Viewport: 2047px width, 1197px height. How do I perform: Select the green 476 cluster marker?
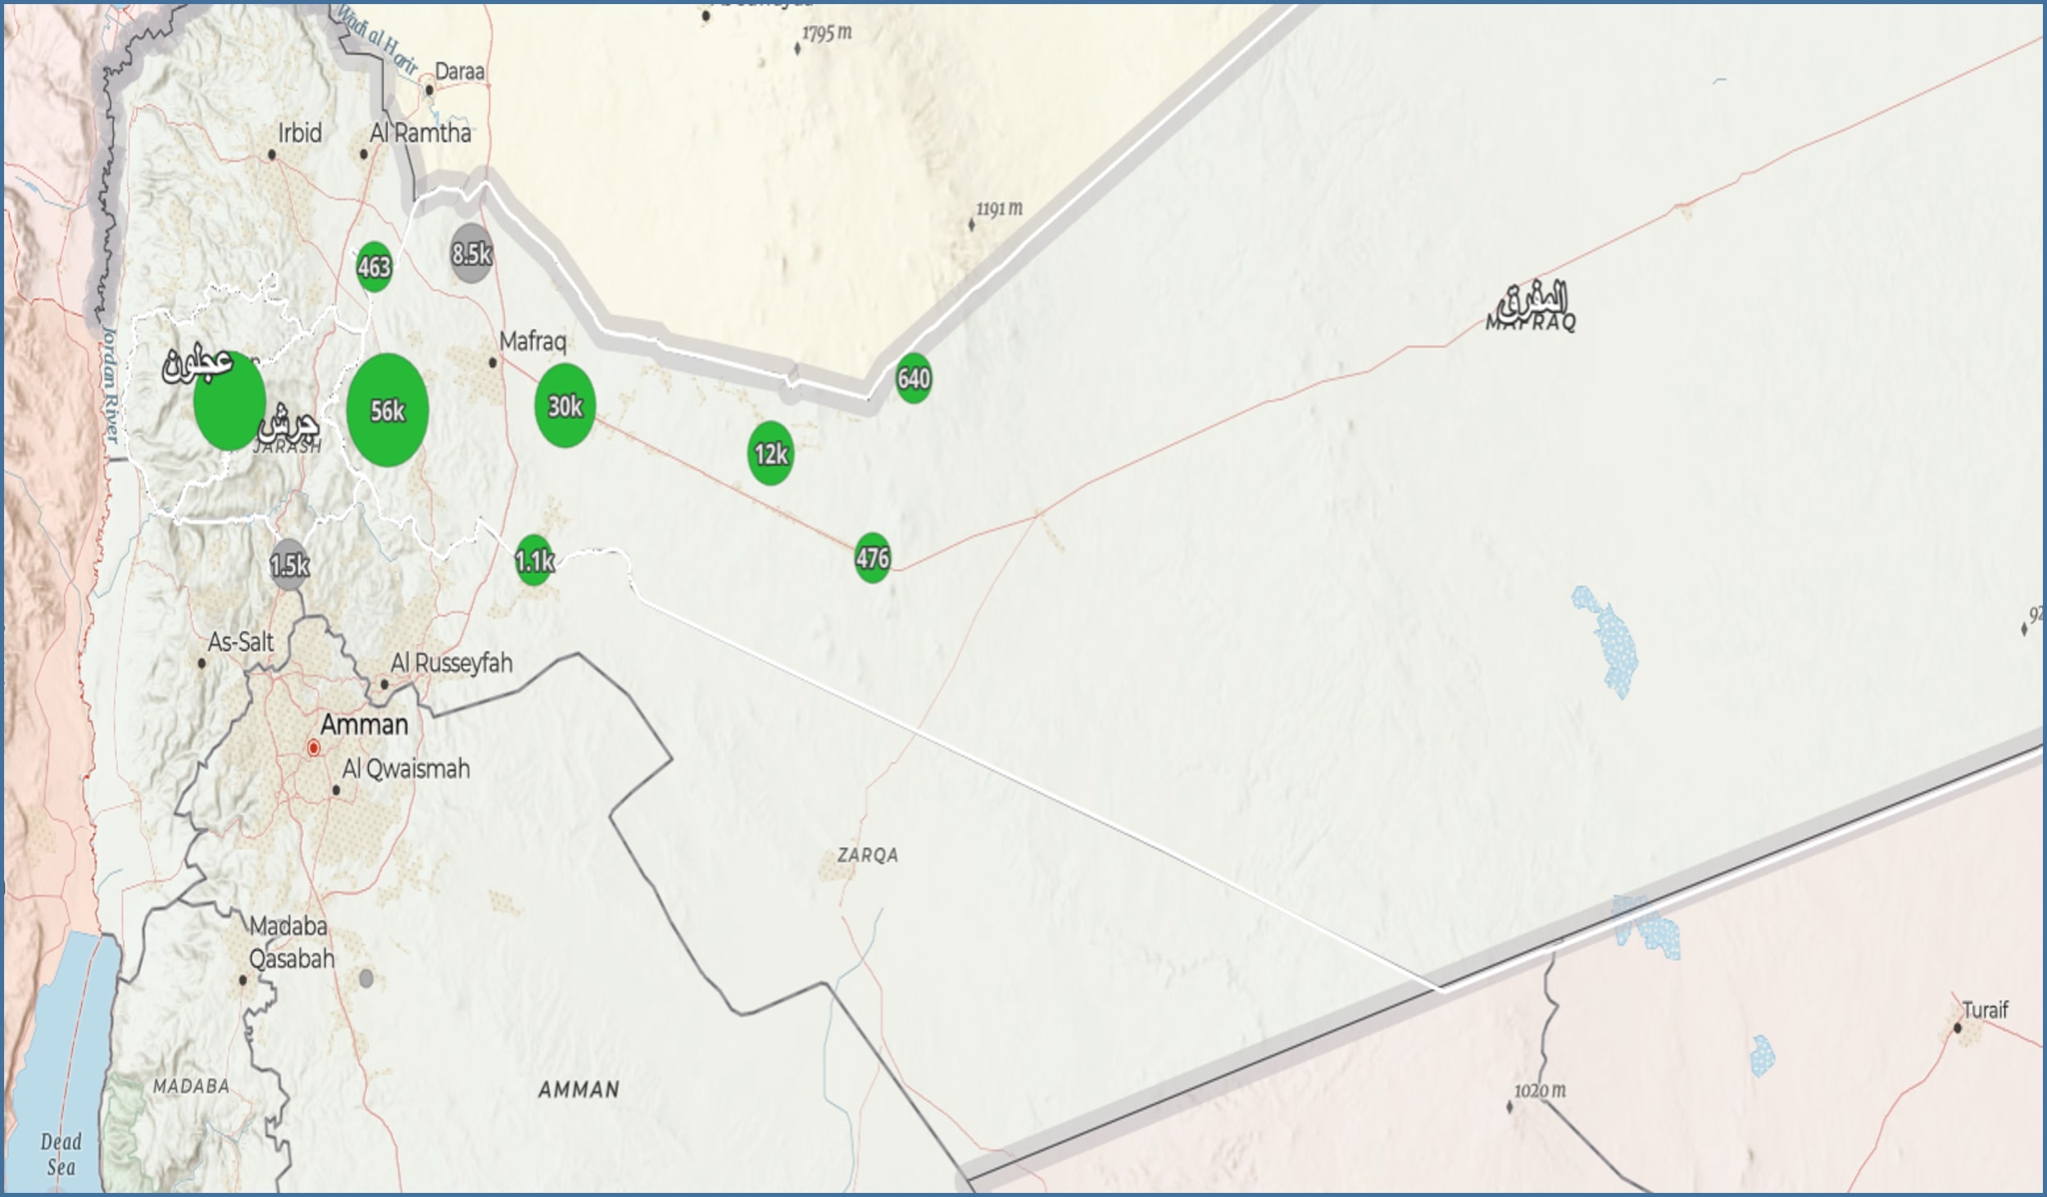pyautogui.click(x=872, y=558)
